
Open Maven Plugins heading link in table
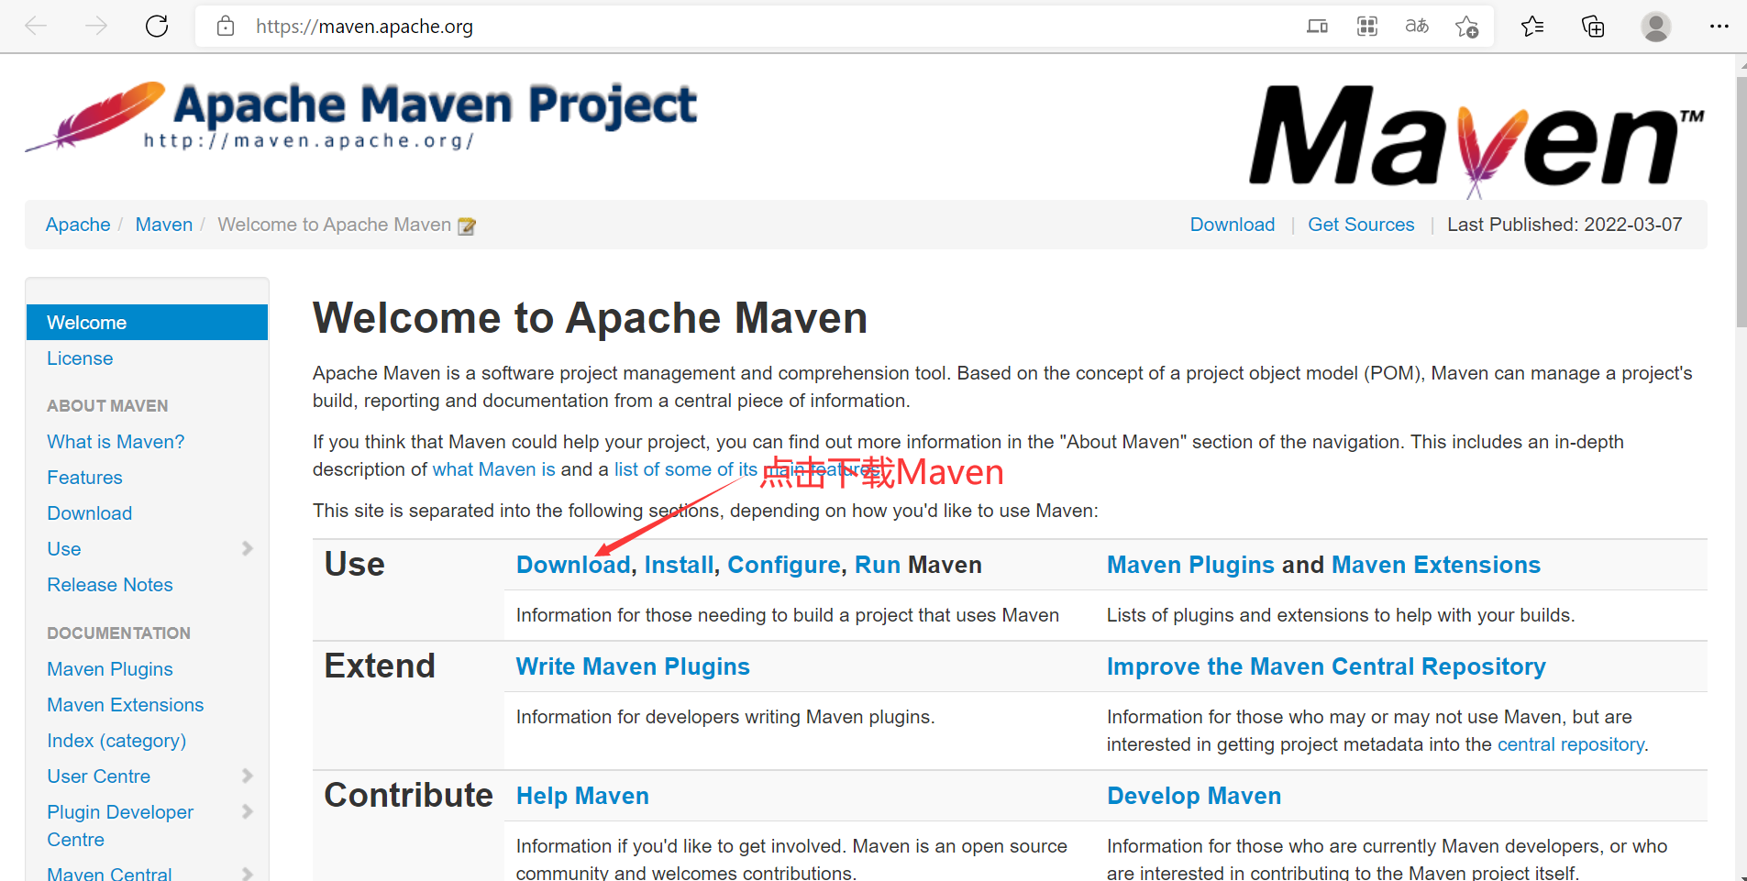pos(1190,565)
